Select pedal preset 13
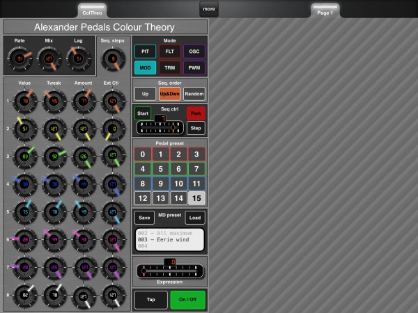The image size is (418, 313). (x=160, y=198)
